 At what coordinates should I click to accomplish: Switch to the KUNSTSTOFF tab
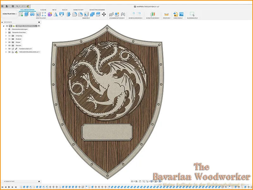[x=78, y=10]
